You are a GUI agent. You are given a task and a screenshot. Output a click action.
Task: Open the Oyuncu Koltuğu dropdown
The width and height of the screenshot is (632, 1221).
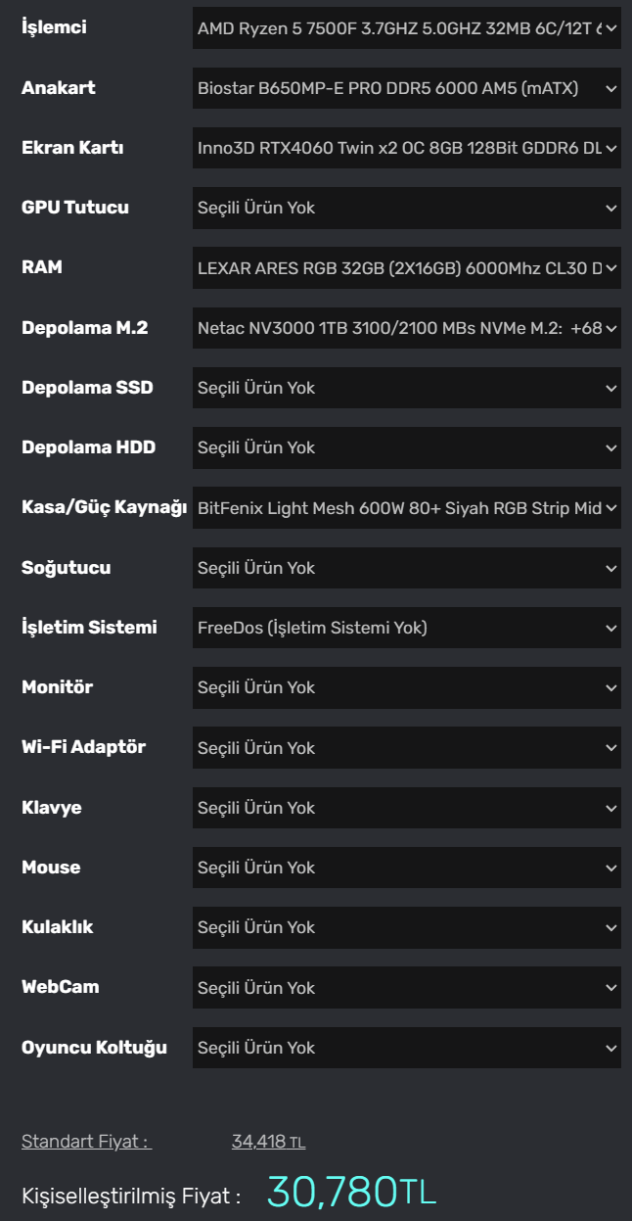click(406, 1048)
